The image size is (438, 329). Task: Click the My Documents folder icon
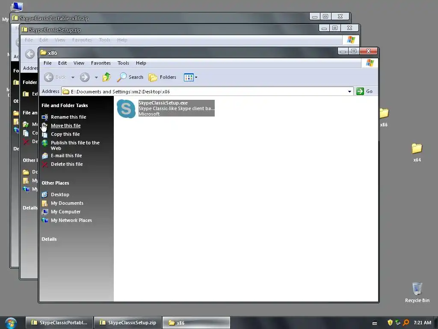[x=44, y=203]
